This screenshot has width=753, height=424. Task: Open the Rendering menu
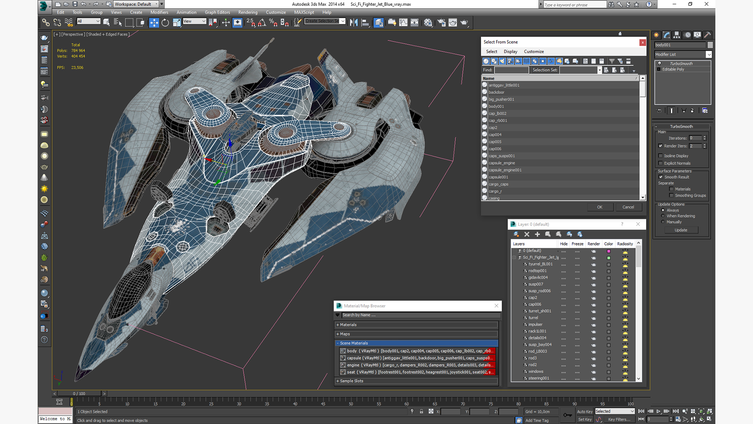click(247, 12)
